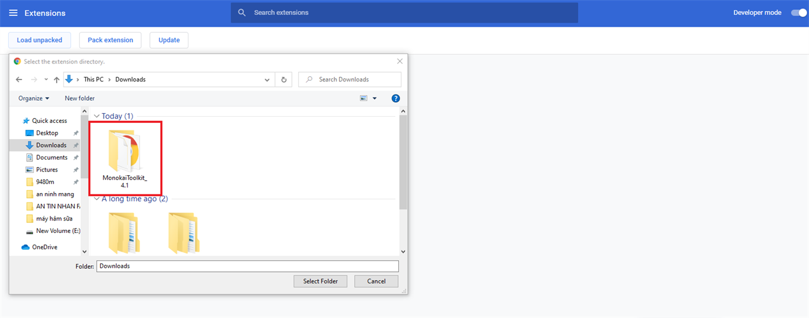
Task: Open the view options dropdown arrow
Action: pos(375,98)
